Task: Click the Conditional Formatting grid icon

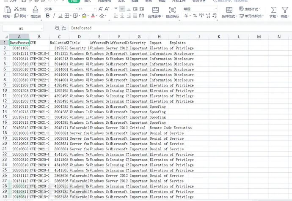Action: 229,10
